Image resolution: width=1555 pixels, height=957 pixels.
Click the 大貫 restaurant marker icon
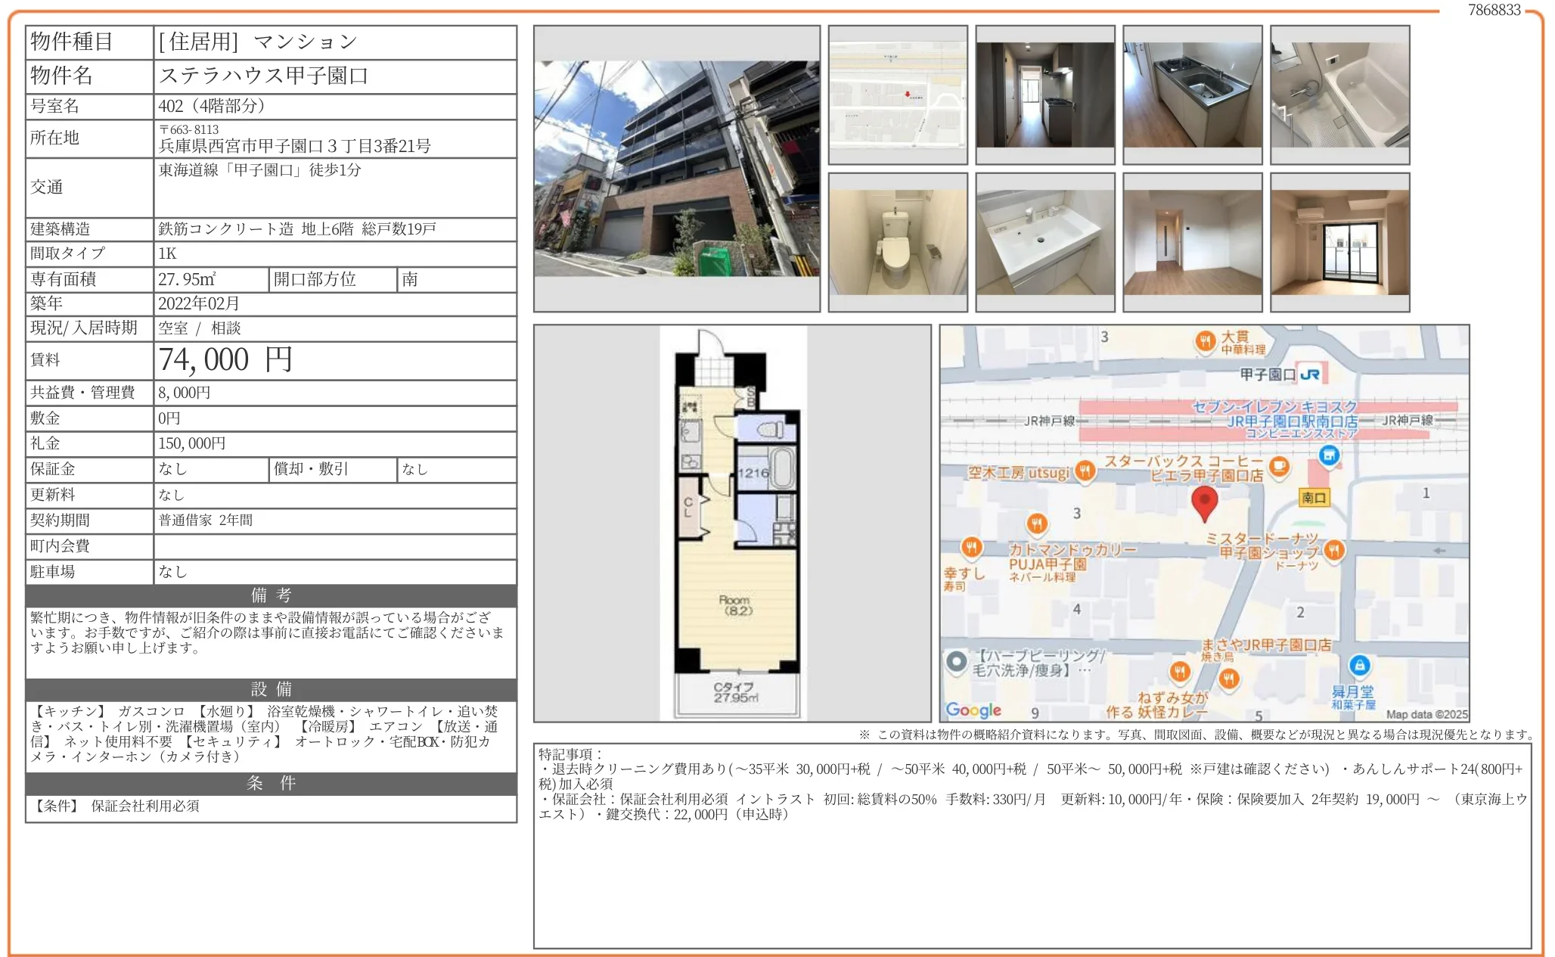1206,341
